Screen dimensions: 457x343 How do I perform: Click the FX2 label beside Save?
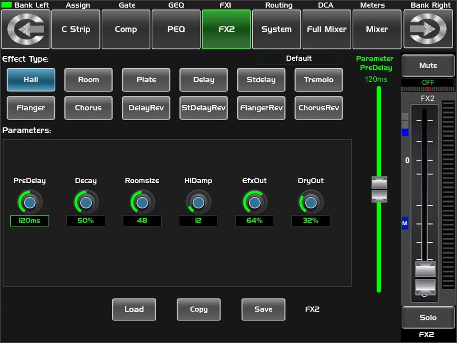[x=313, y=309]
